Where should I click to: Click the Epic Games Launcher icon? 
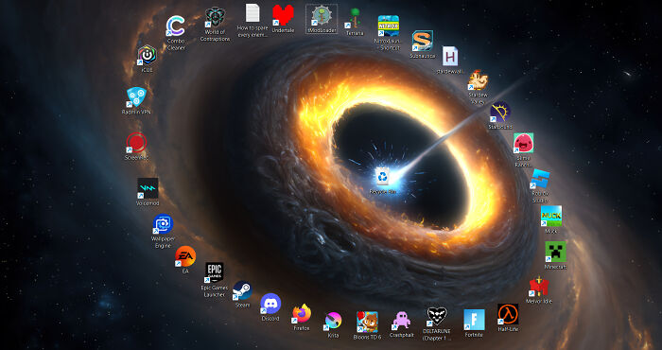(x=214, y=272)
